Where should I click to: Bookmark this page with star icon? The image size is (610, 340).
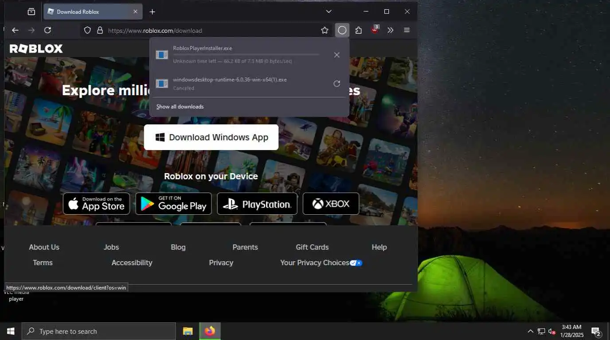pyautogui.click(x=325, y=30)
